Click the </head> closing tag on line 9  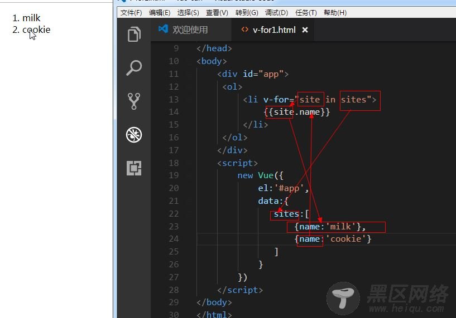214,48
